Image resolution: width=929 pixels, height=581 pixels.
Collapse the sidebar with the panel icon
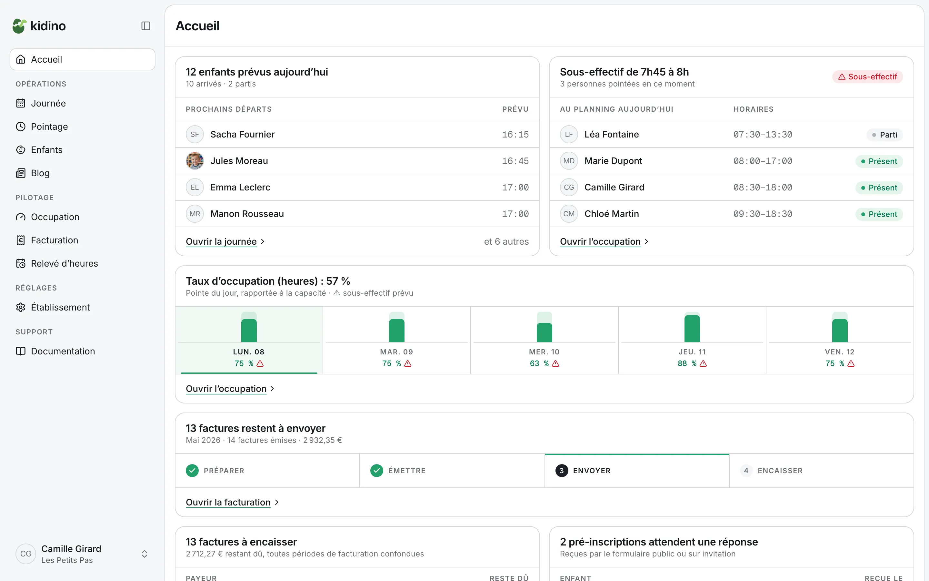[145, 26]
